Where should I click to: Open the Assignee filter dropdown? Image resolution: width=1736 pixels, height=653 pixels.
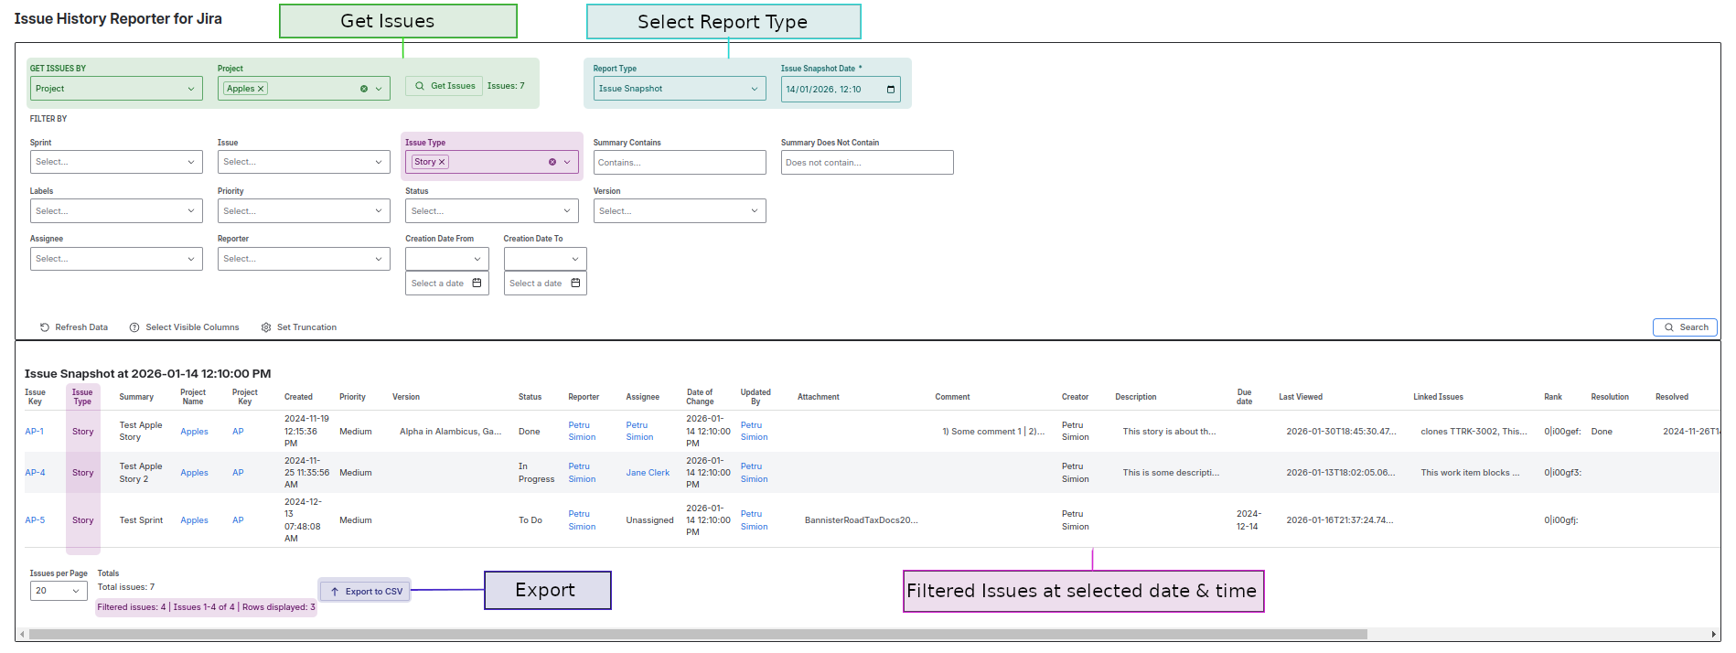pyautogui.click(x=116, y=259)
